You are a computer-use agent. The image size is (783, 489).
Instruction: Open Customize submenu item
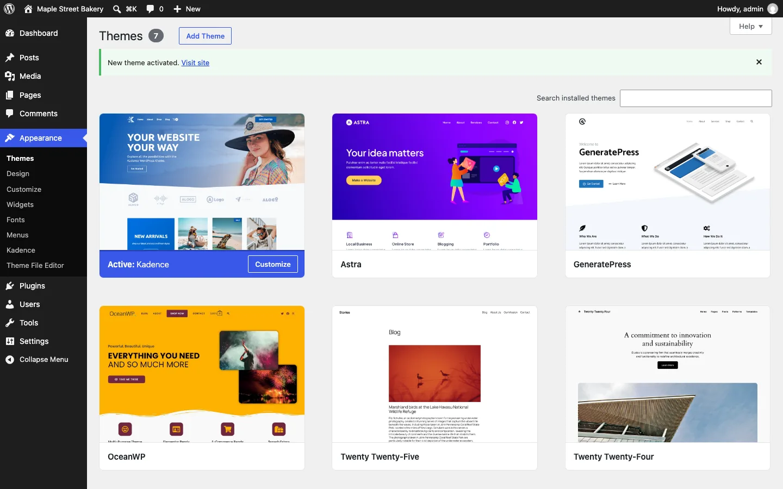pos(24,189)
